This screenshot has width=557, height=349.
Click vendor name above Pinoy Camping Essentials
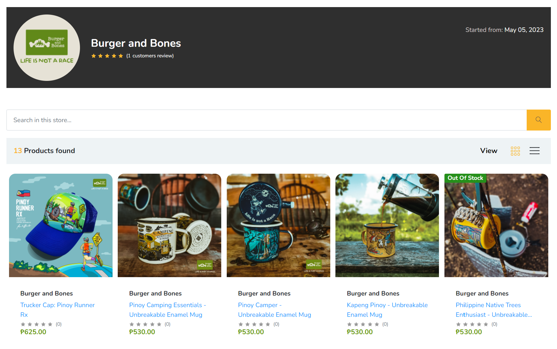click(155, 293)
